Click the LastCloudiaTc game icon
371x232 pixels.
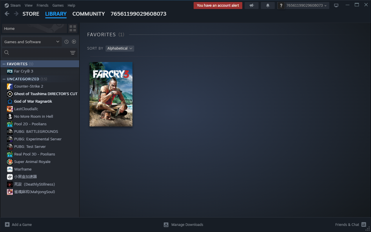10,109
